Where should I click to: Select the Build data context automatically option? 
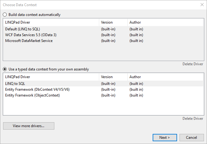coord(5,15)
